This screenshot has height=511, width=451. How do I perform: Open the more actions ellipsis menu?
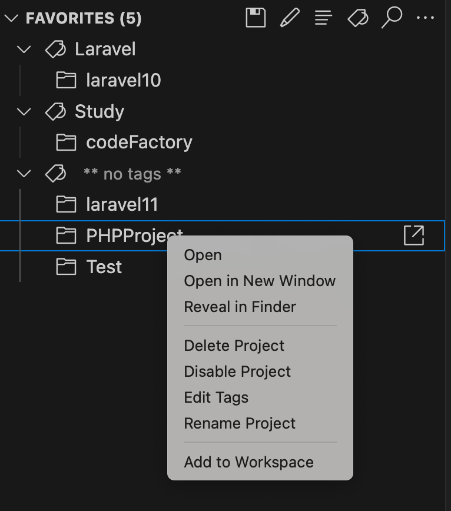tap(425, 18)
